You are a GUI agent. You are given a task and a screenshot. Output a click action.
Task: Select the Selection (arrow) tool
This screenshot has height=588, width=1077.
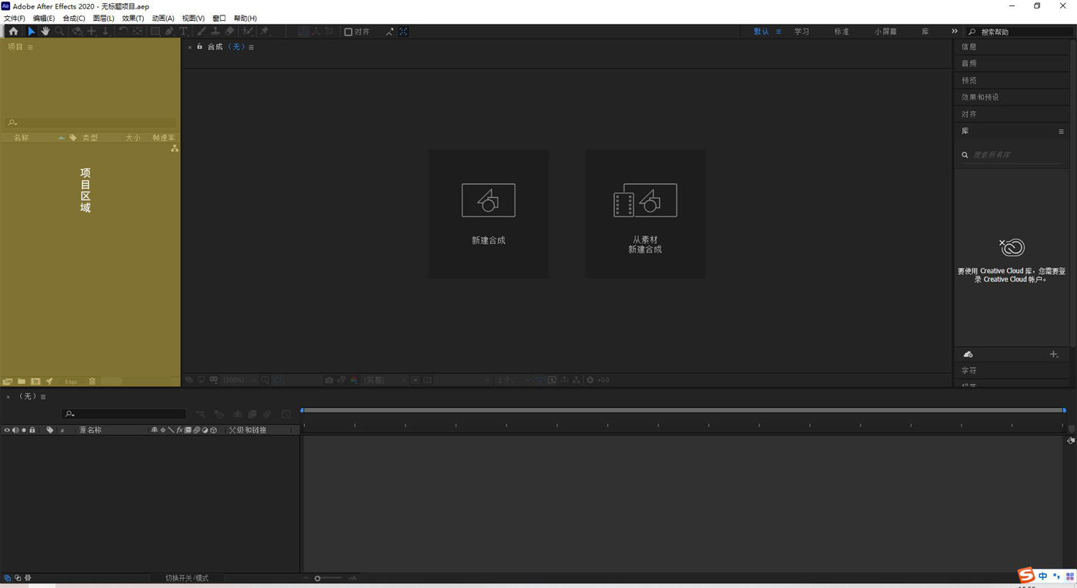pos(31,32)
